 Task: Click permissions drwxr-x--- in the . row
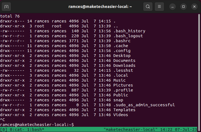click(12, 21)
